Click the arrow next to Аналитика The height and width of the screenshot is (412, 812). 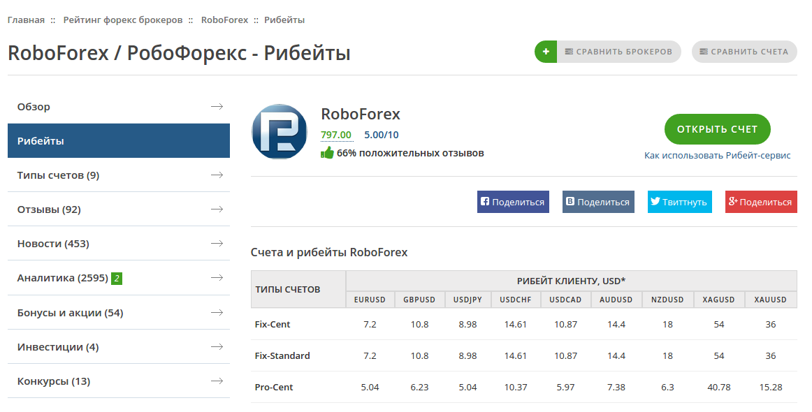click(x=217, y=278)
